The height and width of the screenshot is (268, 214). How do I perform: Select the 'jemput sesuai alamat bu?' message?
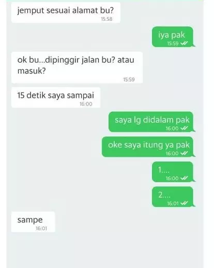click(x=66, y=12)
